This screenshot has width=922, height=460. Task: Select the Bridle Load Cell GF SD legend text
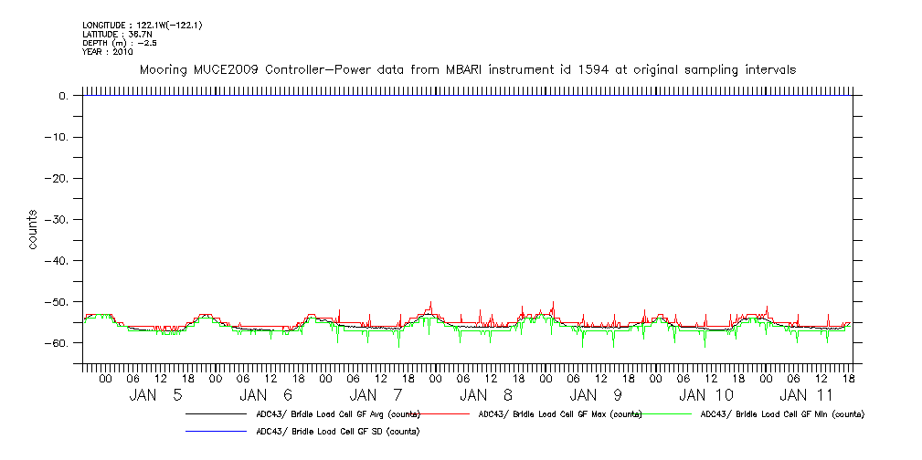point(337,431)
